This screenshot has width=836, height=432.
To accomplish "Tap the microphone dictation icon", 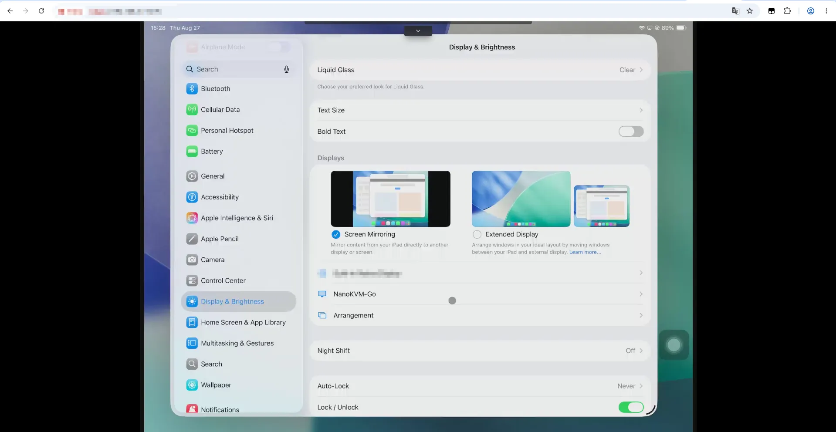I will click(287, 69).
